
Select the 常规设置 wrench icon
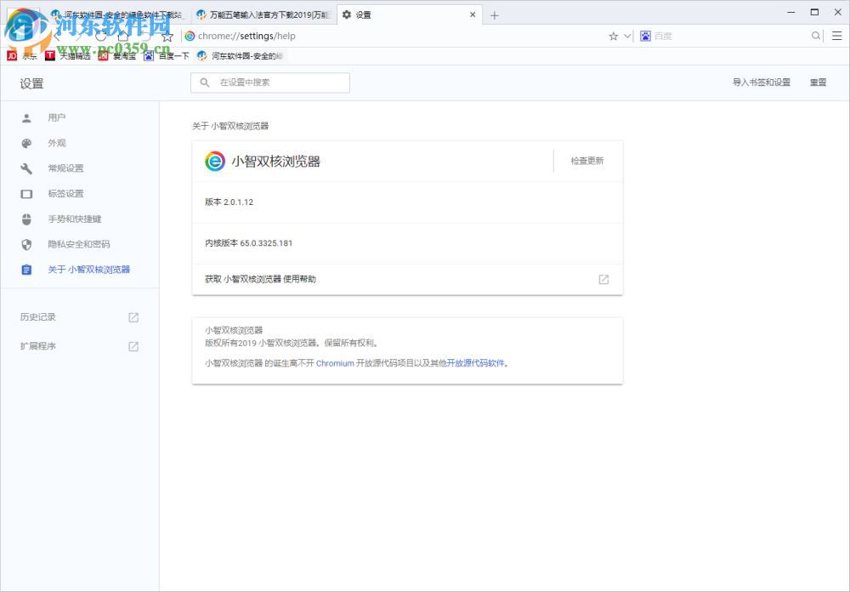coord(26,168)
